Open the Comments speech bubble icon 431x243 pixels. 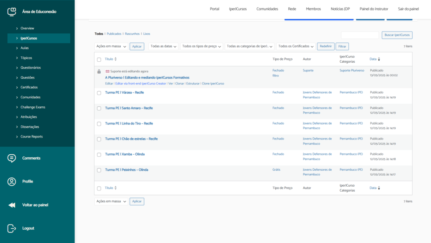point(12,158)
